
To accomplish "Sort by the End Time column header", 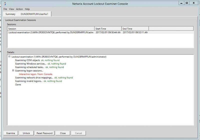I will 135,29.
